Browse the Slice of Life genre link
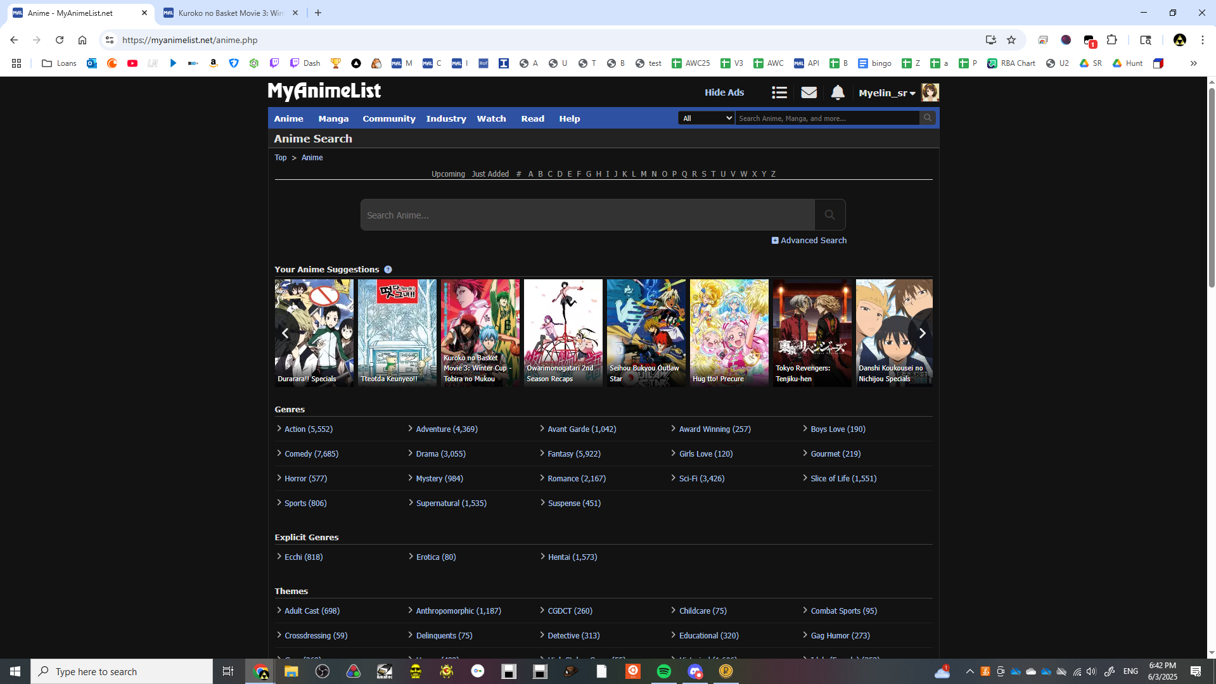Image resolution: width=1216 pixels, height=684 pixels. point(843,479)
